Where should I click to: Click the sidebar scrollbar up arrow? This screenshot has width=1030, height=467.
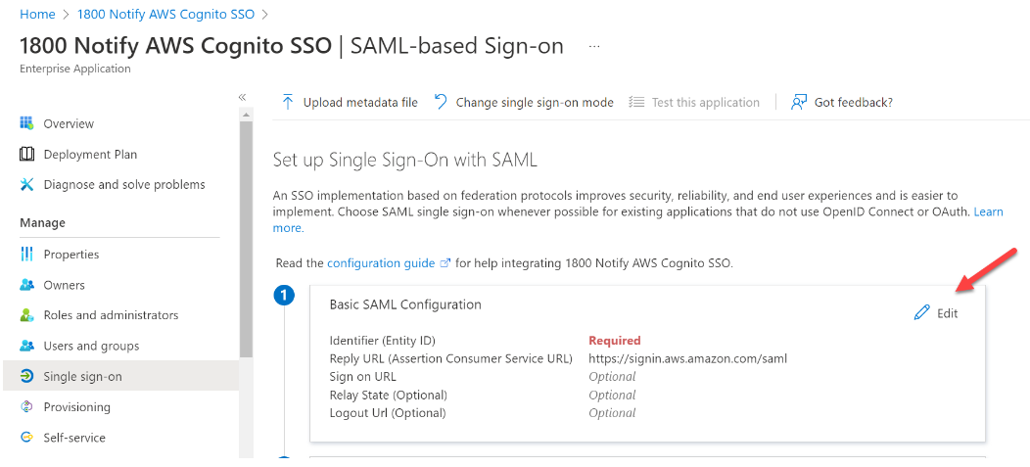(246, 115)
